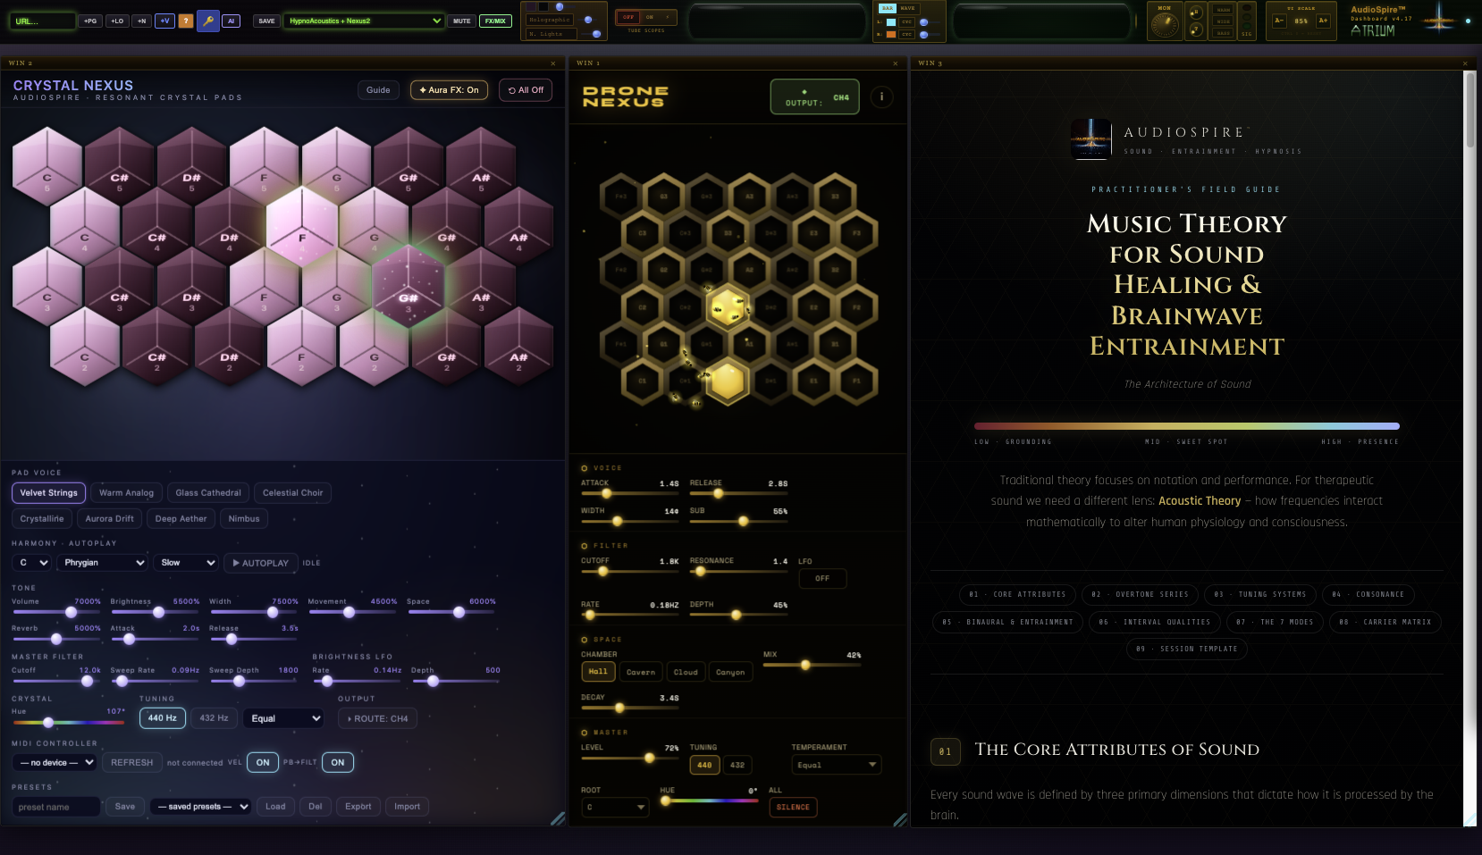Viewport: 1482px width, 855px height.
Task: Click the preset name input field
Action: 56,807
